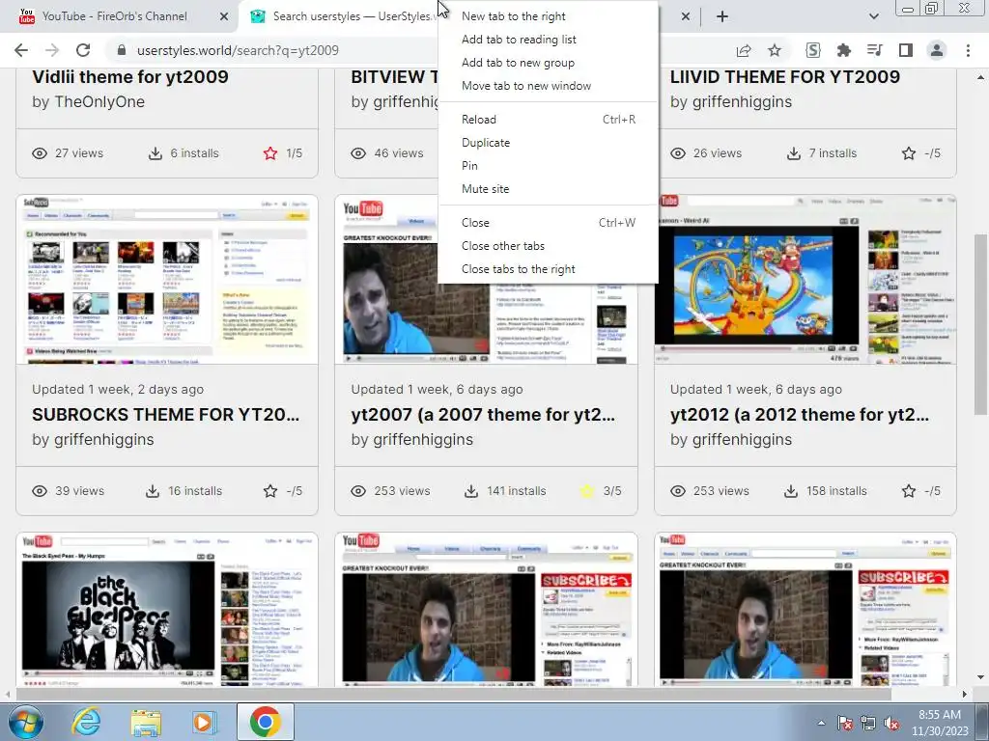Click the horizontal page scrollbar
The width and height of the screenshot is (989, 741).
click(453, 694)
